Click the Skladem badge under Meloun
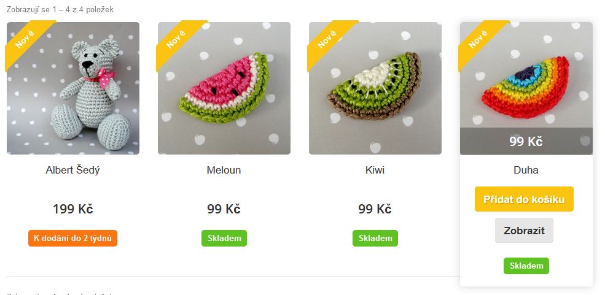 (x=224, y=239)
